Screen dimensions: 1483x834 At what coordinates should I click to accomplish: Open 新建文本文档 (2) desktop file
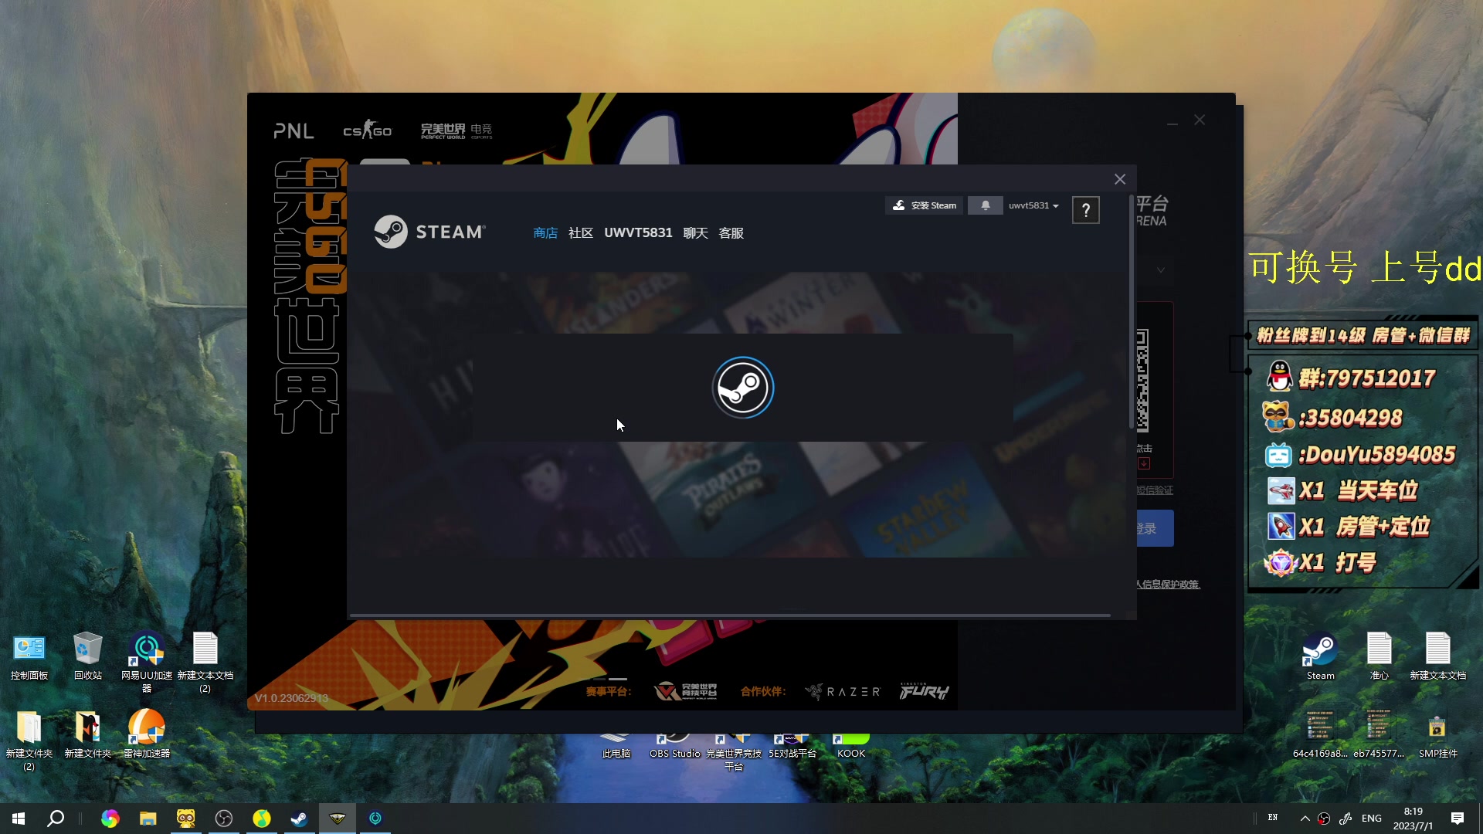point(205,661)
